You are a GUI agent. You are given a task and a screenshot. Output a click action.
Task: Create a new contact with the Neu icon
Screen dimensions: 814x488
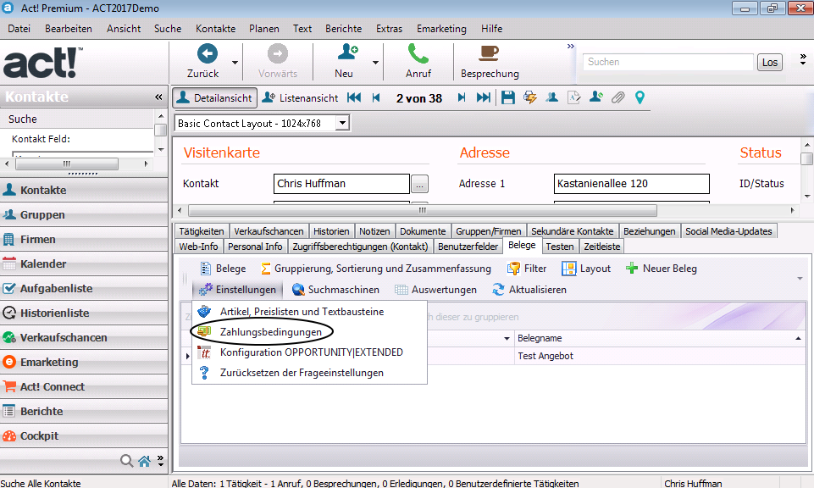point(347,53)
